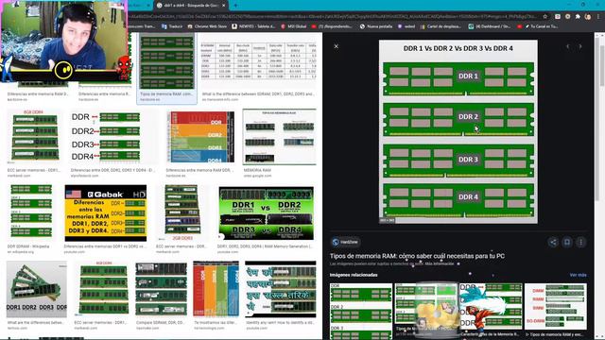Show the previous image in preview panel
This screenshot has height=340, width=605.
tap(567, 46)
